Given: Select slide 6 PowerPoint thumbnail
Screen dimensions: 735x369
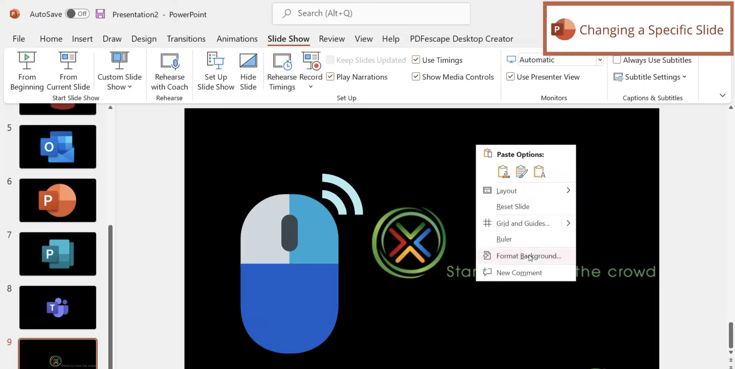Looking at the screenshot, I should 58,200.
